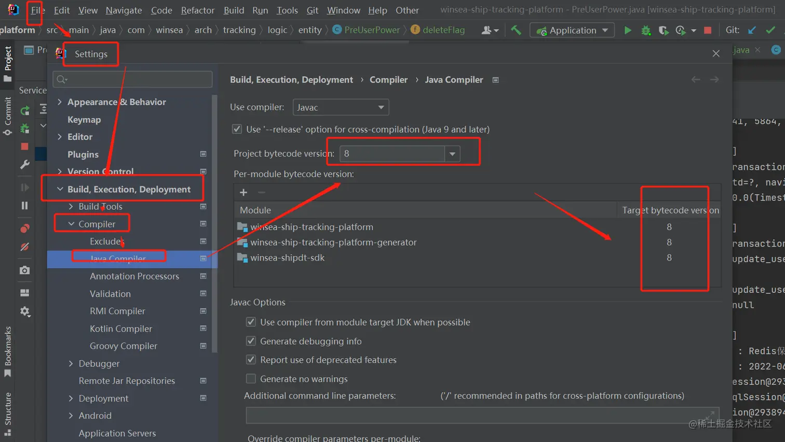Expand the additional parameters field icon

coord(710,415)
